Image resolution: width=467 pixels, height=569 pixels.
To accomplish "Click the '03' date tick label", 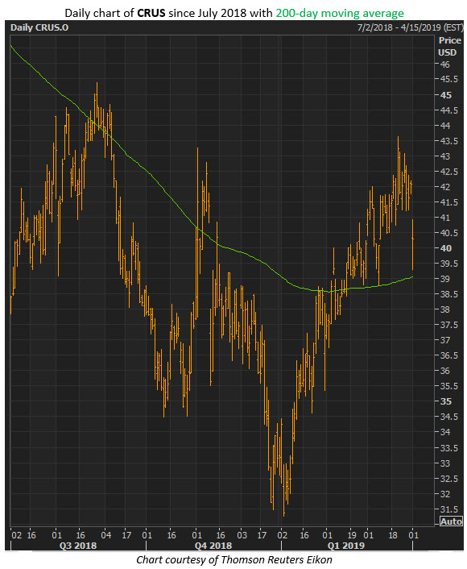I will 242,535.
